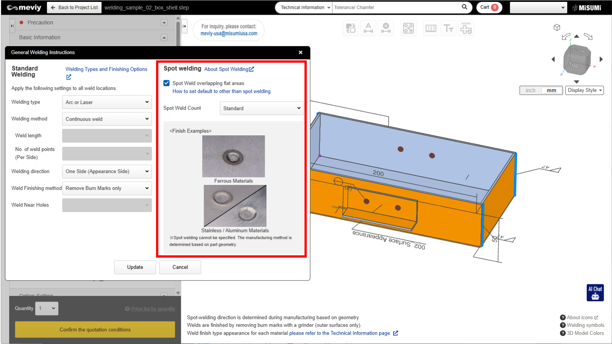
Task: Click the search magnifier icon
Action: coord(464,7)
